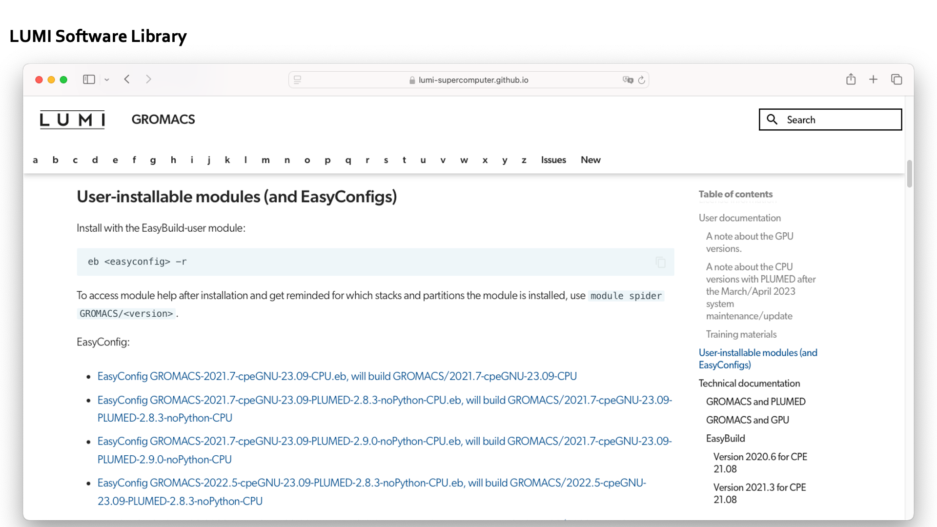The width and height of the screenshot is (937, 527).
Task: Open the letter 'p' index tab
Action: pyautogui.click(x=327, y=160)
